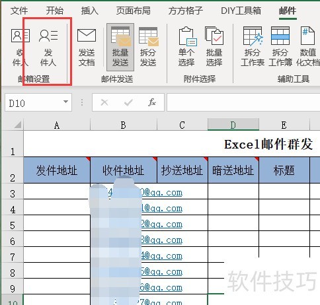Select row 1 header
This screenshot has height=305, width=320.
(x=13, y=144)
